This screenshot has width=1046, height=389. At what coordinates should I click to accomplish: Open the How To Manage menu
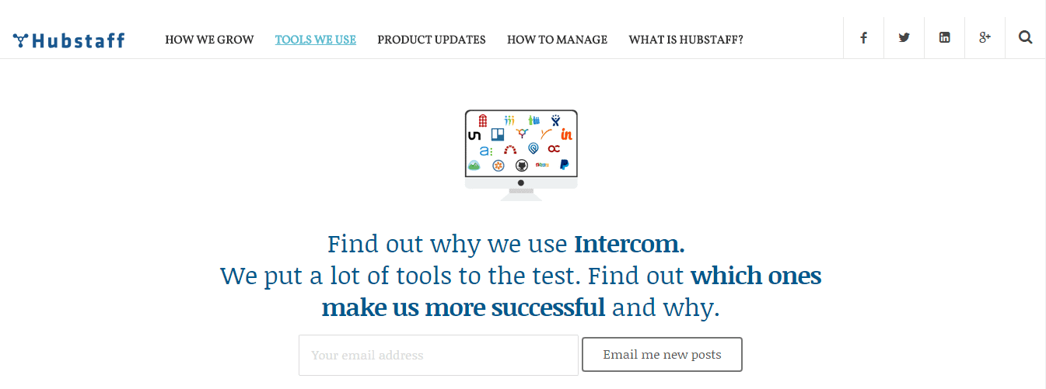pyautogui.click(x=557, y=40)
